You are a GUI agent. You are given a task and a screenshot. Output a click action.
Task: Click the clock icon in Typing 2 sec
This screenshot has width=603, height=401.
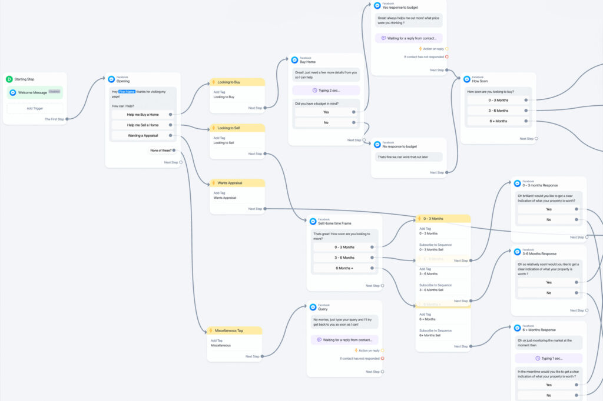click(314, 91)
